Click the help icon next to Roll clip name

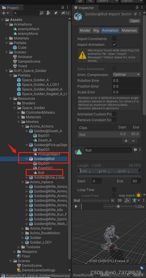tap(135, 150)
